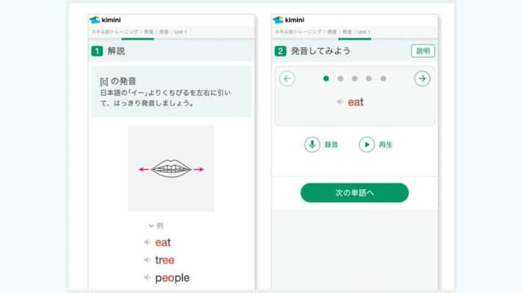Click the mouth shape illustration
This screenshot has height=293, width=523.
pyautogui.click(x=171, y=168)
